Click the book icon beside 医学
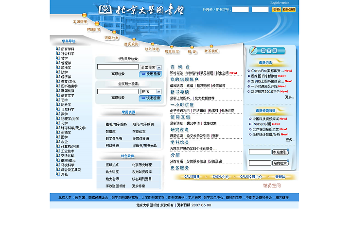350x235 pixels. coord(58,136)
